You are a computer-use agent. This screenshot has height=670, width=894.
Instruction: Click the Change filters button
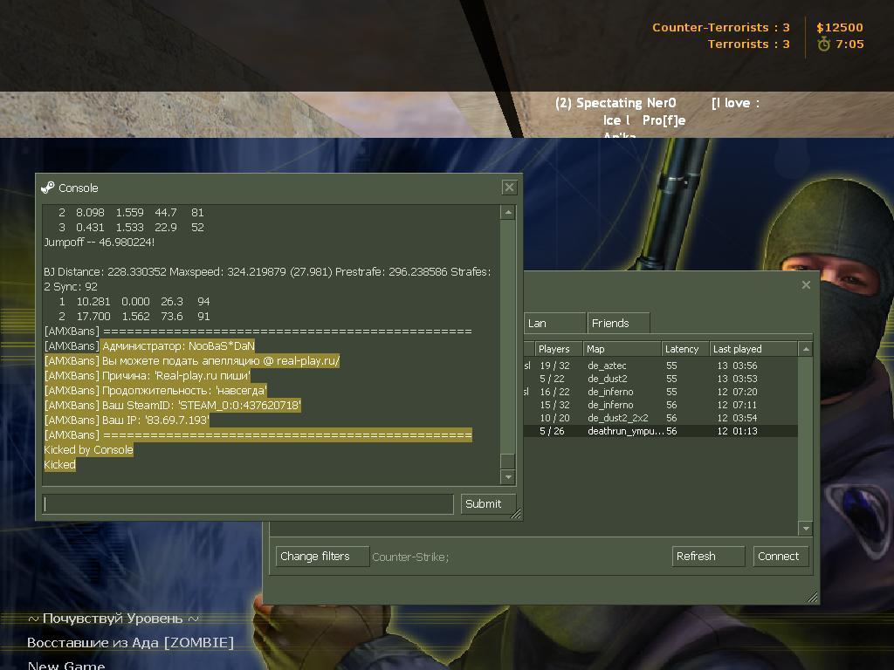pos(322,557)
